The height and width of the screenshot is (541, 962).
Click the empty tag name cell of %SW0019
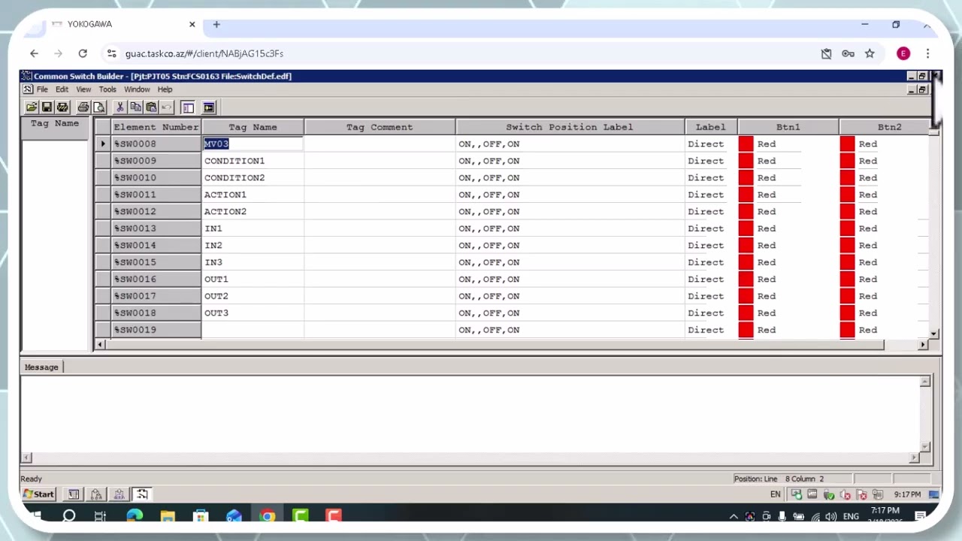click(253, 330)
